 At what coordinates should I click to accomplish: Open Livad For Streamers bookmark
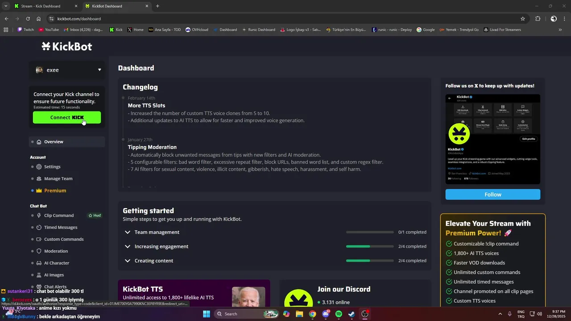tap(502, 30)
